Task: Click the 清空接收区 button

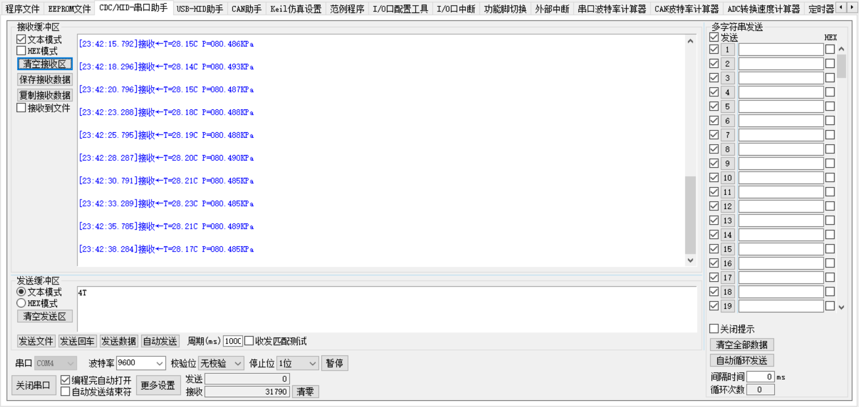Action: (x=45, y=64)
